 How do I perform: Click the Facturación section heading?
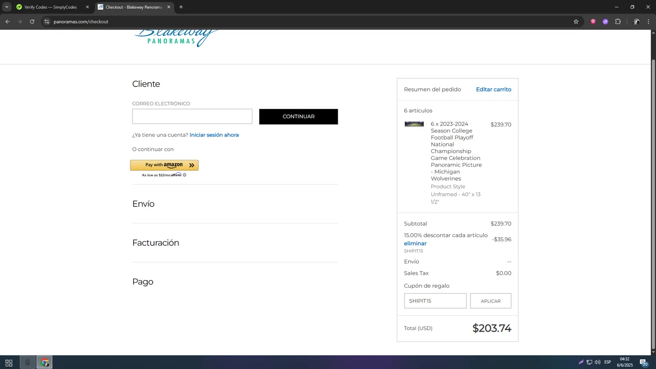click(x=156, y=243)
